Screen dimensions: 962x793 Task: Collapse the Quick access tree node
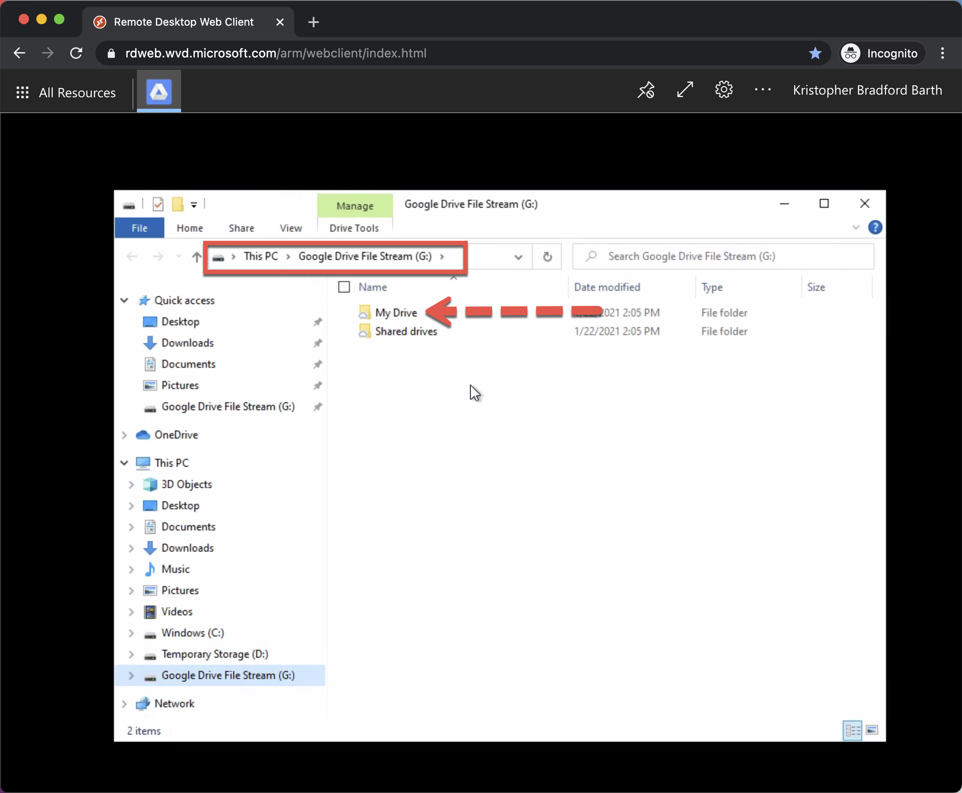coord(124,300)
